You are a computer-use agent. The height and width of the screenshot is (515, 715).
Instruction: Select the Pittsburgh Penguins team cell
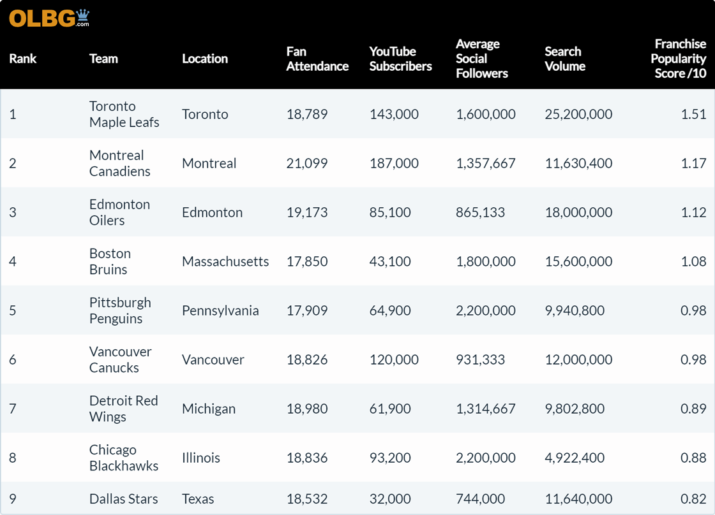[x=120, y=310]
